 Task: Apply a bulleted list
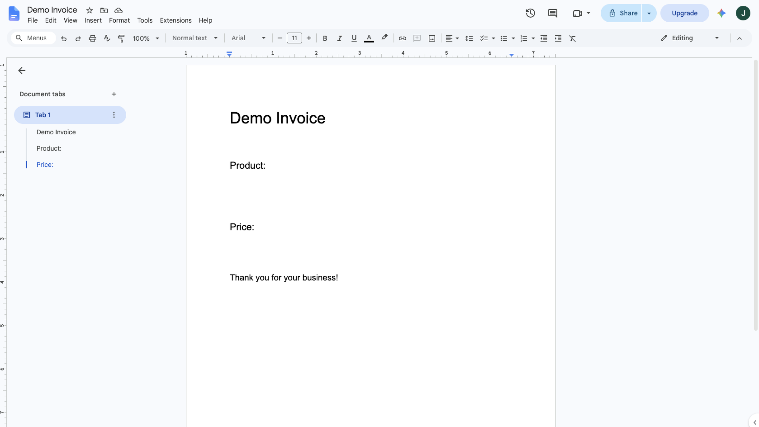click(x=504, y=38)
